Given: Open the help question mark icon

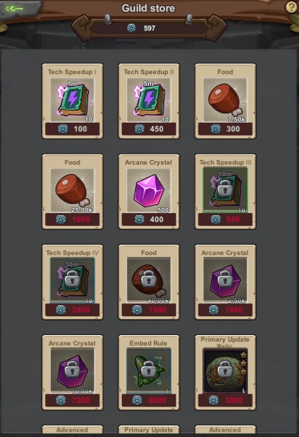Looking at the screenshot, I should click(291, 7).
